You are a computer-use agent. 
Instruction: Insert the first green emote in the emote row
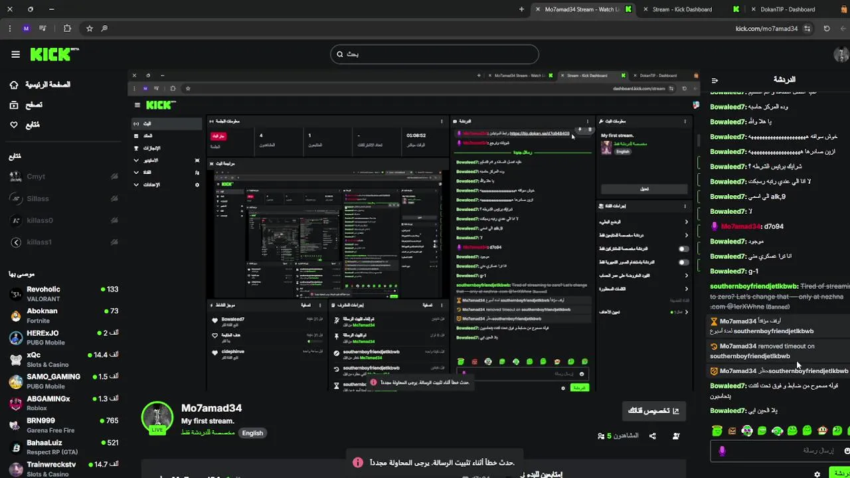[x=717, y=431]
